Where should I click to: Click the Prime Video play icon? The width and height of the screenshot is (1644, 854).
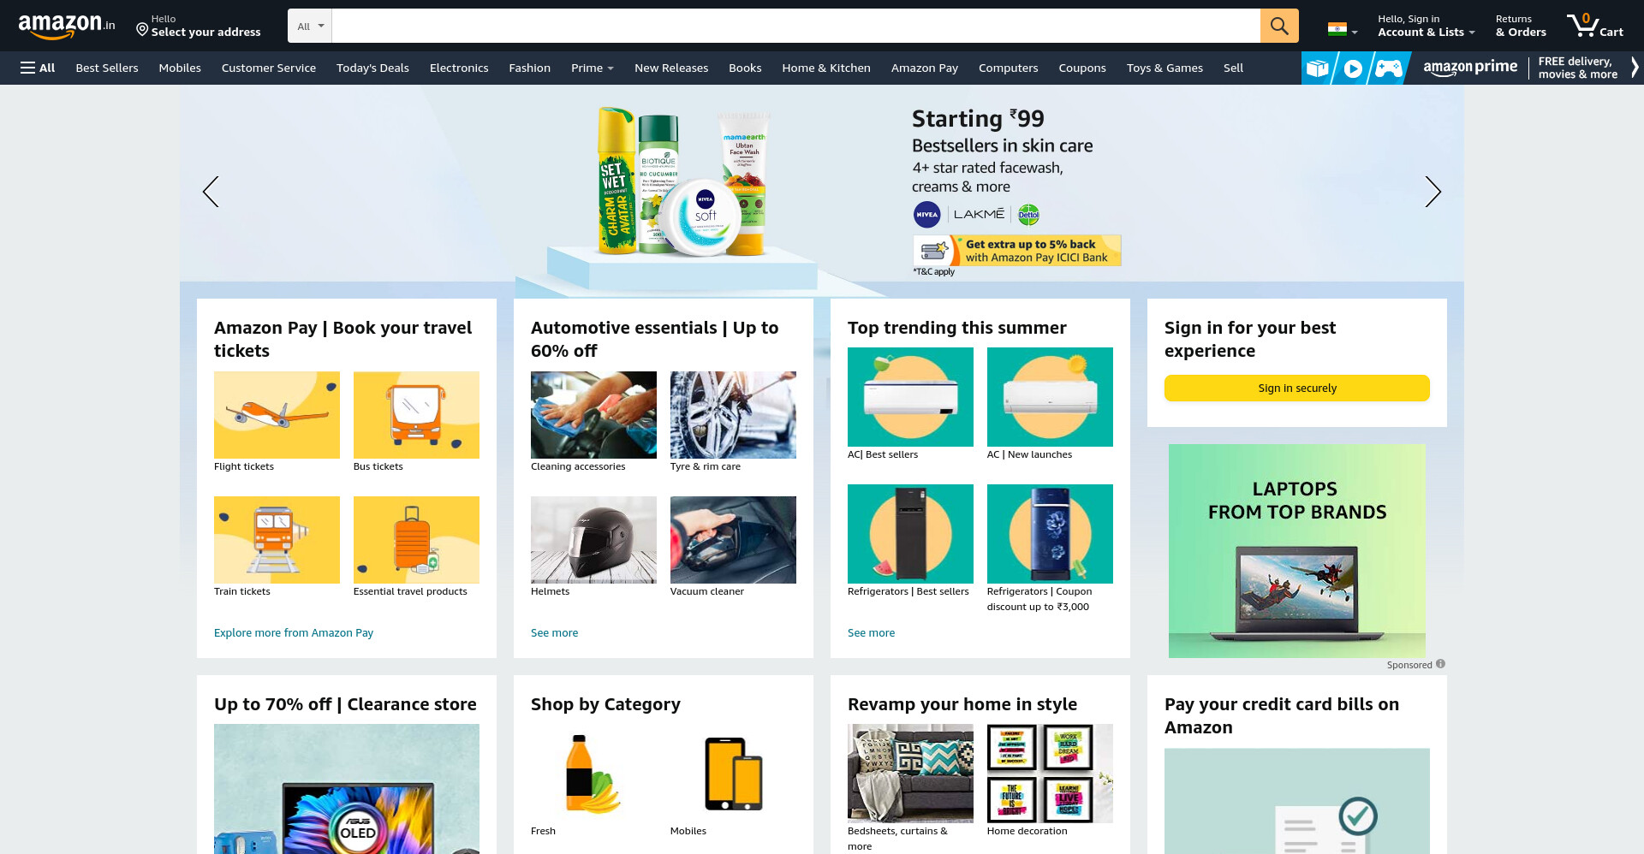click(x=1353, y=68)
